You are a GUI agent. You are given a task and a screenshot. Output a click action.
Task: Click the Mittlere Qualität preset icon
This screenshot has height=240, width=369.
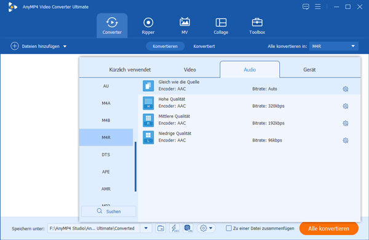[148, 120]
